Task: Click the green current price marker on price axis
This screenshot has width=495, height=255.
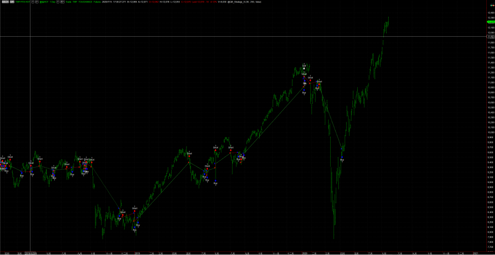Action: pos(490,22)
